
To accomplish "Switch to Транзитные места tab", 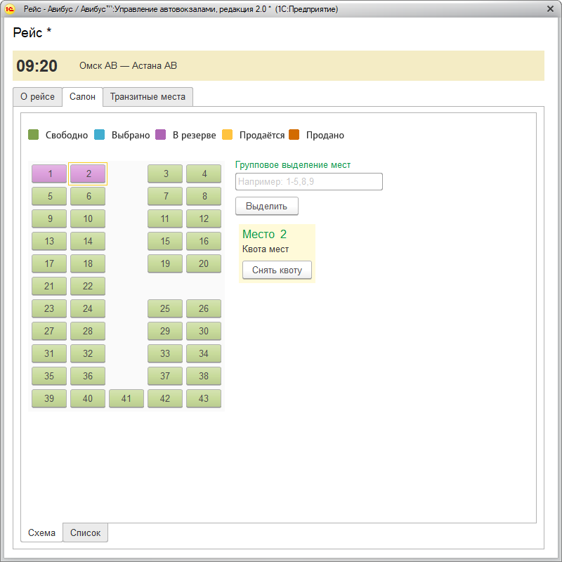I will [x=148, y=97].
